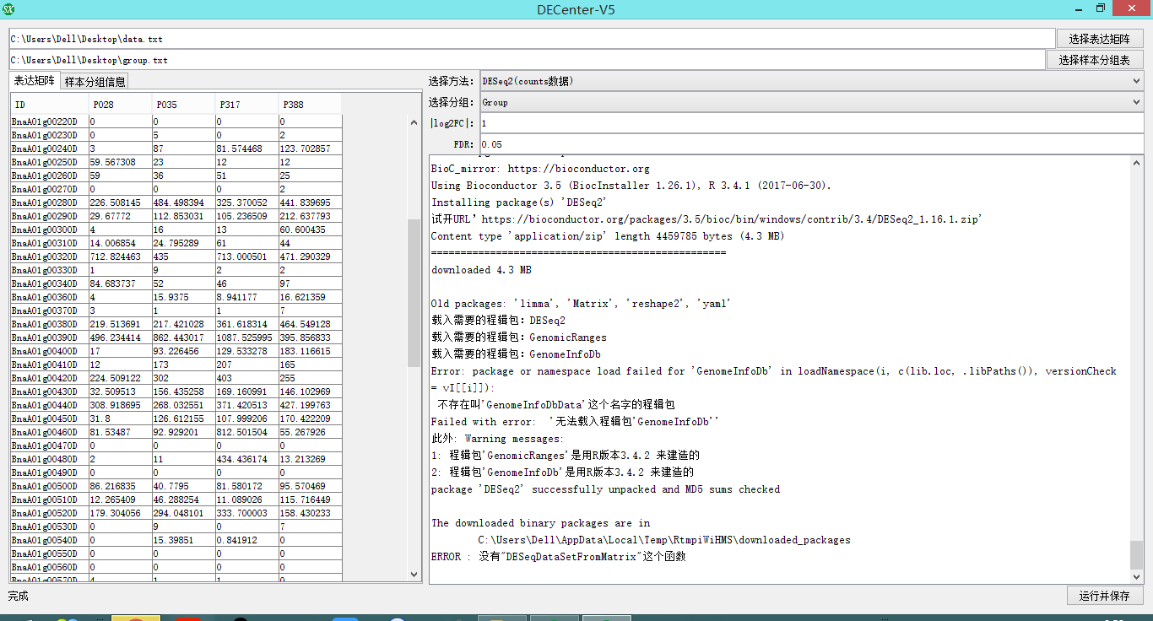Click the 完成 status bar text

[x=19, y=596]
